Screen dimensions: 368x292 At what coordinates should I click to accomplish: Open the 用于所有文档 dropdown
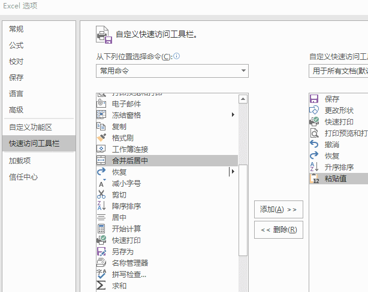pyautogui.click(x=339, y=71)
